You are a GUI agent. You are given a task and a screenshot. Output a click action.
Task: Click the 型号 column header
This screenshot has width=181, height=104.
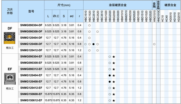coord(31,11)
